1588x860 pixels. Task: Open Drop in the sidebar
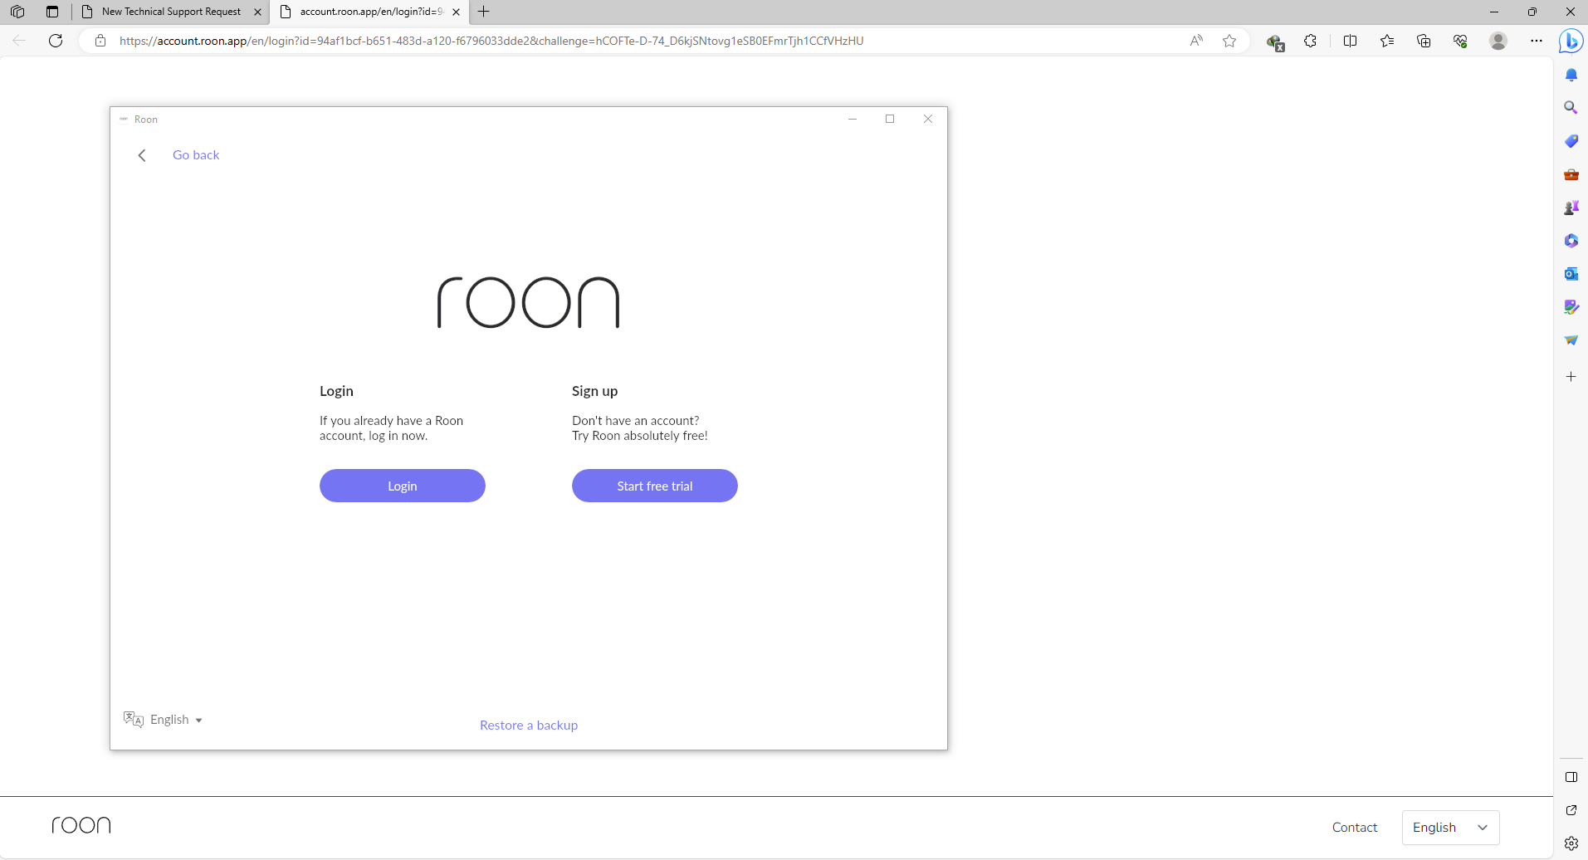(x=1571, y=340)
